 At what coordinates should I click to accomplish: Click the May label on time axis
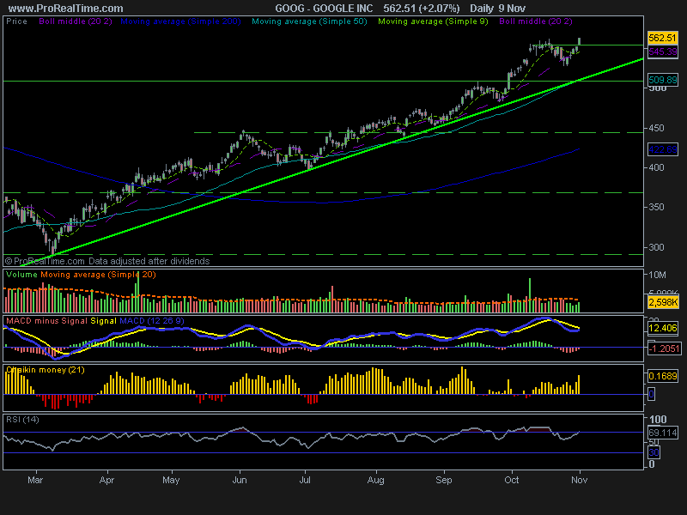(x=171, y=480)
